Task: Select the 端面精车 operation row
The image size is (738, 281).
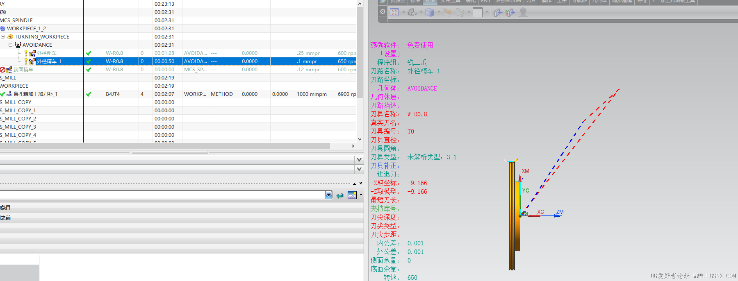Action: tap(178, 70)
